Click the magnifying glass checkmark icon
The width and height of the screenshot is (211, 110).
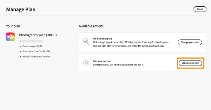(x=86, y=42)
